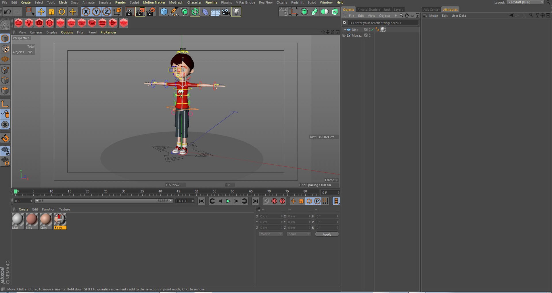The height and width of the screenshot is (293, 552).
Task: Select the Skin material swatch
Action: 46,221
